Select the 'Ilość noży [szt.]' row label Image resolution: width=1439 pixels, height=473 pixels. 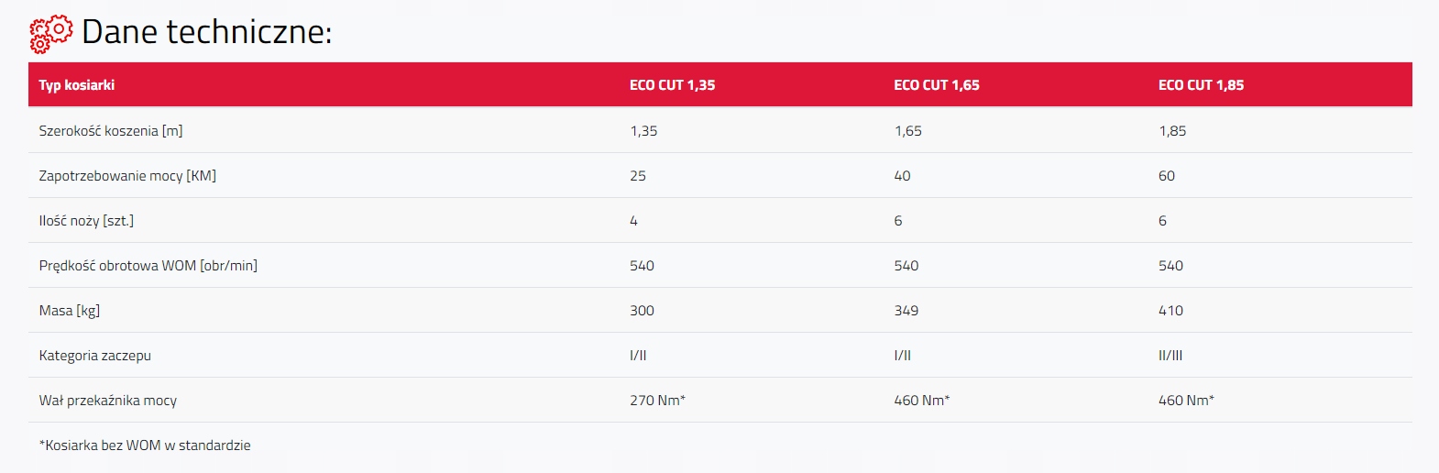tap(86, 221)
